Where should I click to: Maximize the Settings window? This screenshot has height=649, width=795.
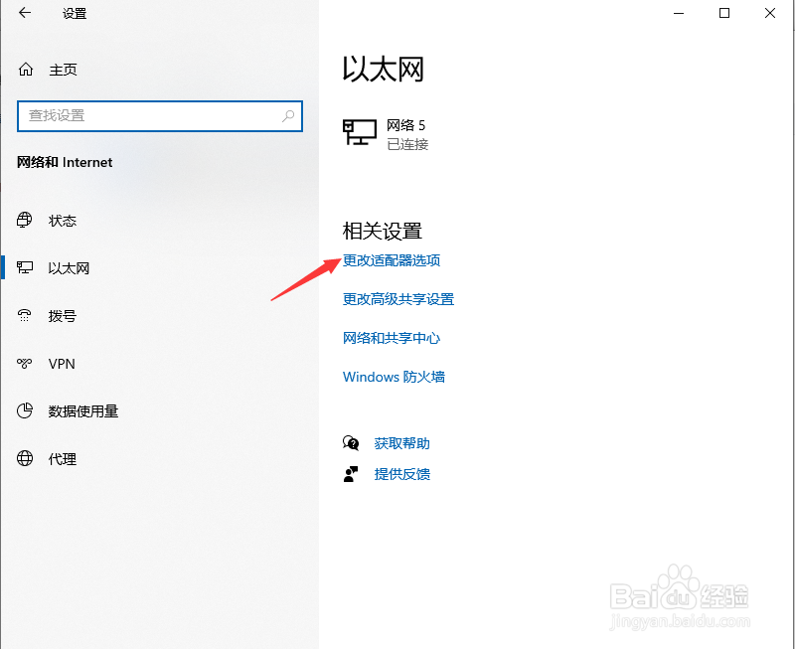(724, 13)
